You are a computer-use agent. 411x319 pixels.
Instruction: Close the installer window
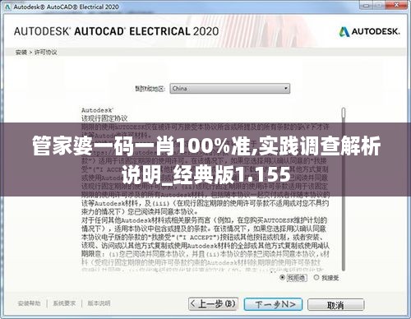coord(396,5)
